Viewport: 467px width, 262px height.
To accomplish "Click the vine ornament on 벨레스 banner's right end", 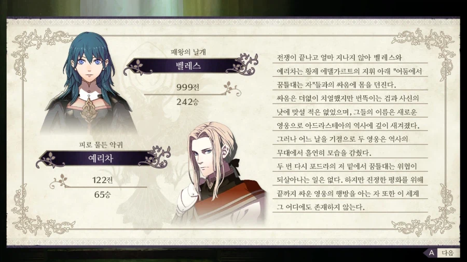I will point(243,64).
